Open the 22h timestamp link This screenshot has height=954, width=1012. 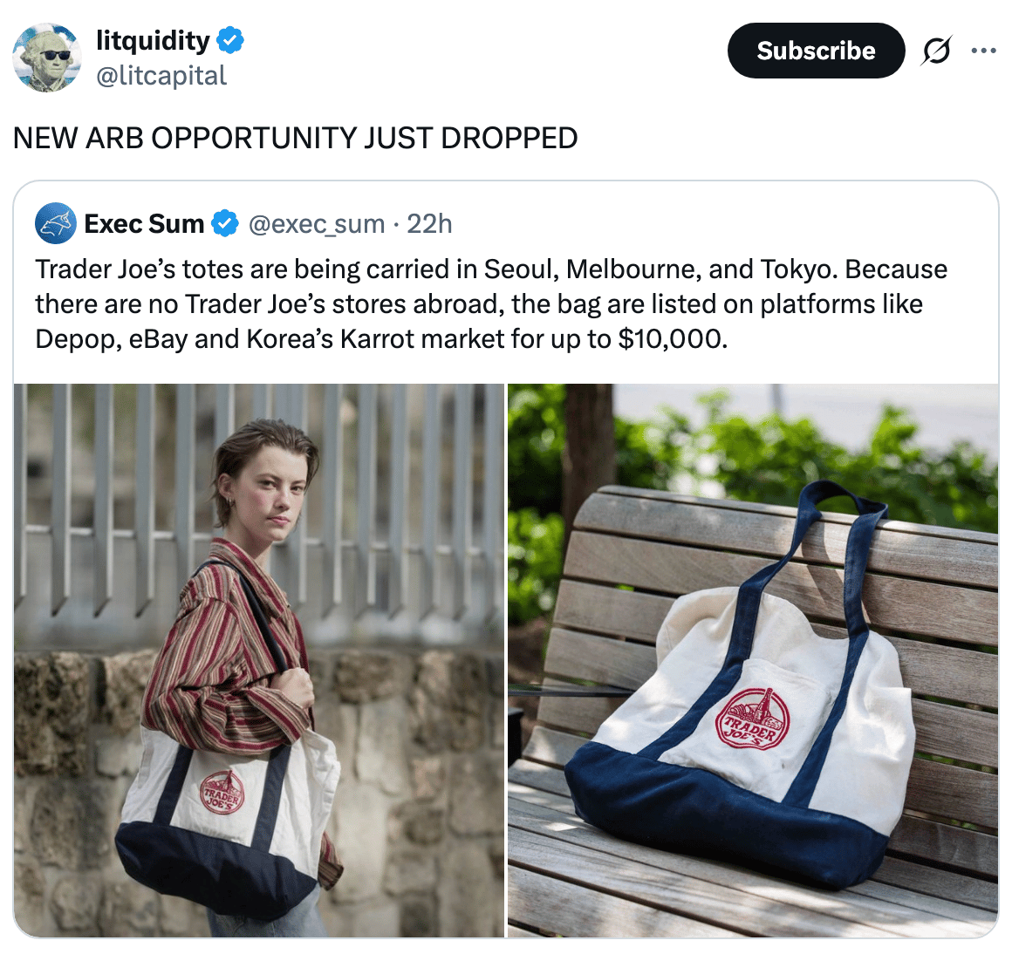pyautogui.click(x=429, y=224)
